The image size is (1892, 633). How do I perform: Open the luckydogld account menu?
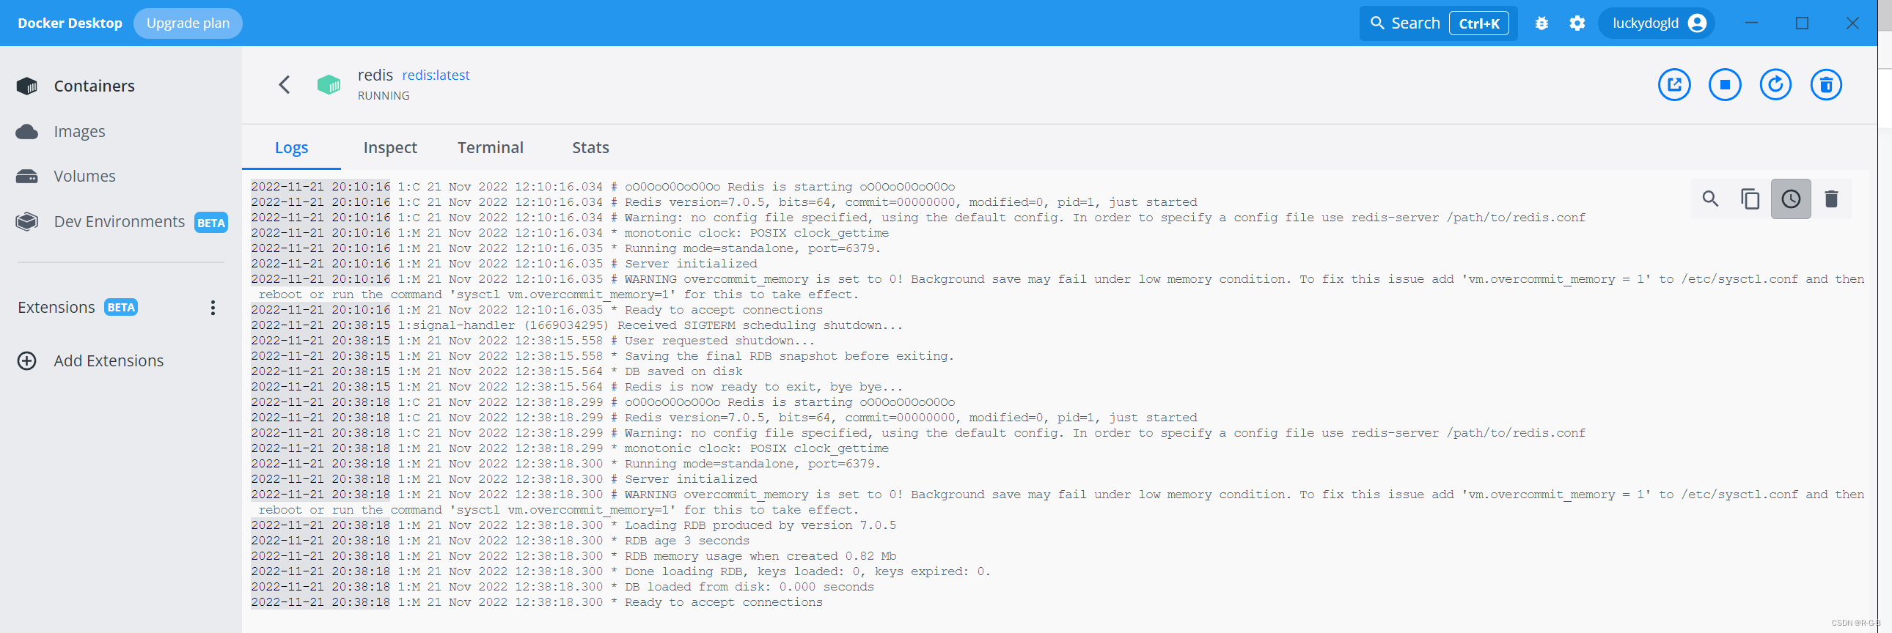click(1657, 23)
